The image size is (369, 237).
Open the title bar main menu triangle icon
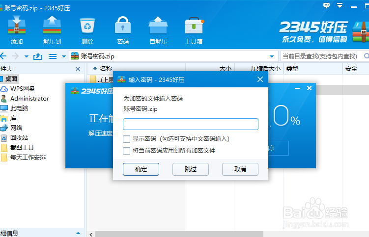(x=340, y=5)
